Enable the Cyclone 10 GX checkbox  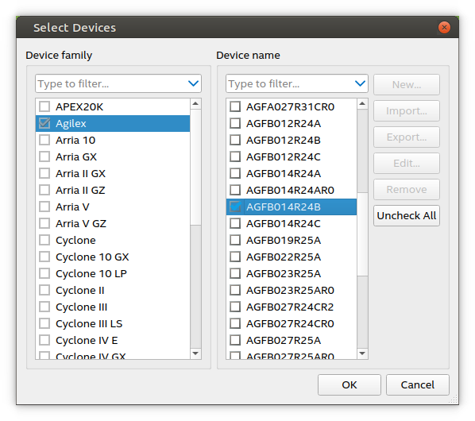pos(44,257)
